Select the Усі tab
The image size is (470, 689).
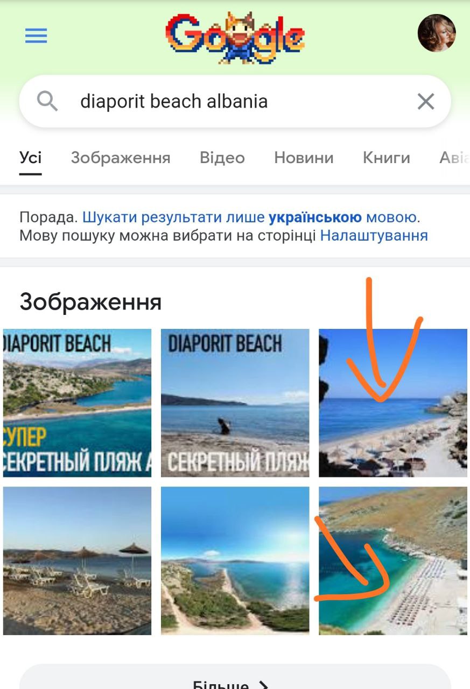(31, 158)
